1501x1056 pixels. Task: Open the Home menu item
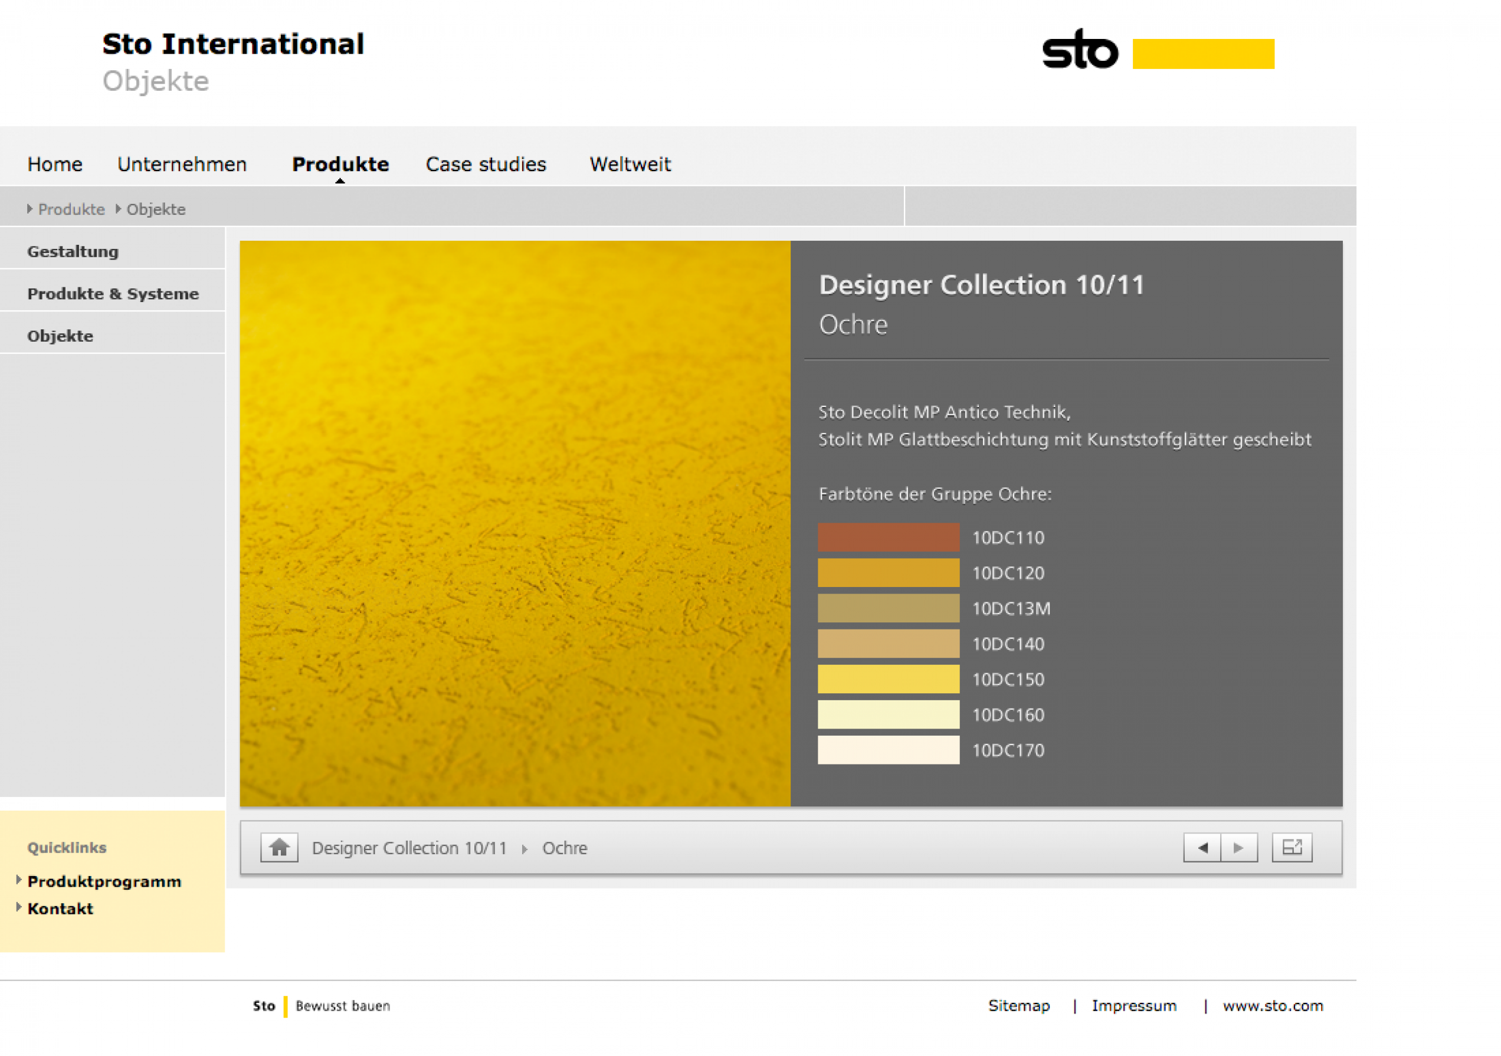click(x=55, y=164)
